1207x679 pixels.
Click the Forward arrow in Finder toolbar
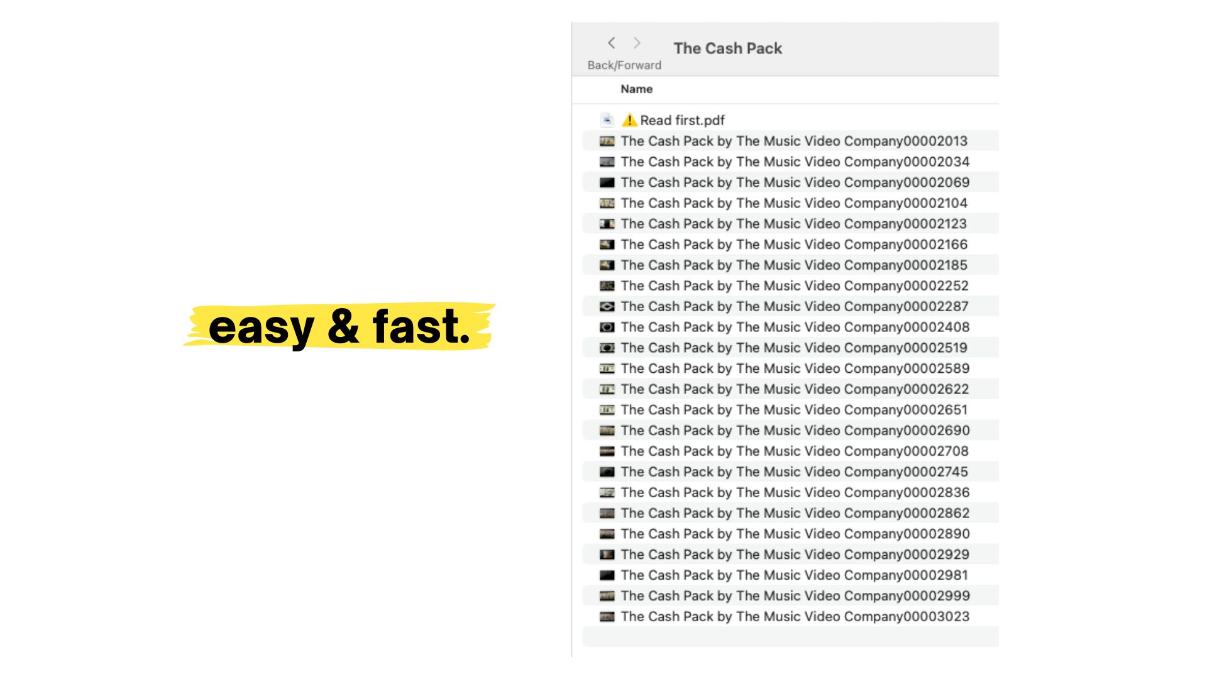coord(637,43)
